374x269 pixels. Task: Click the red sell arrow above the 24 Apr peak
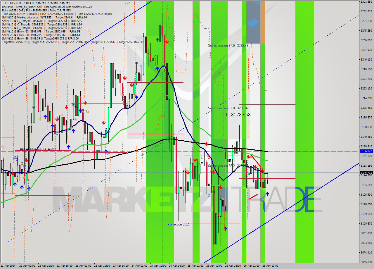[167, 42]
